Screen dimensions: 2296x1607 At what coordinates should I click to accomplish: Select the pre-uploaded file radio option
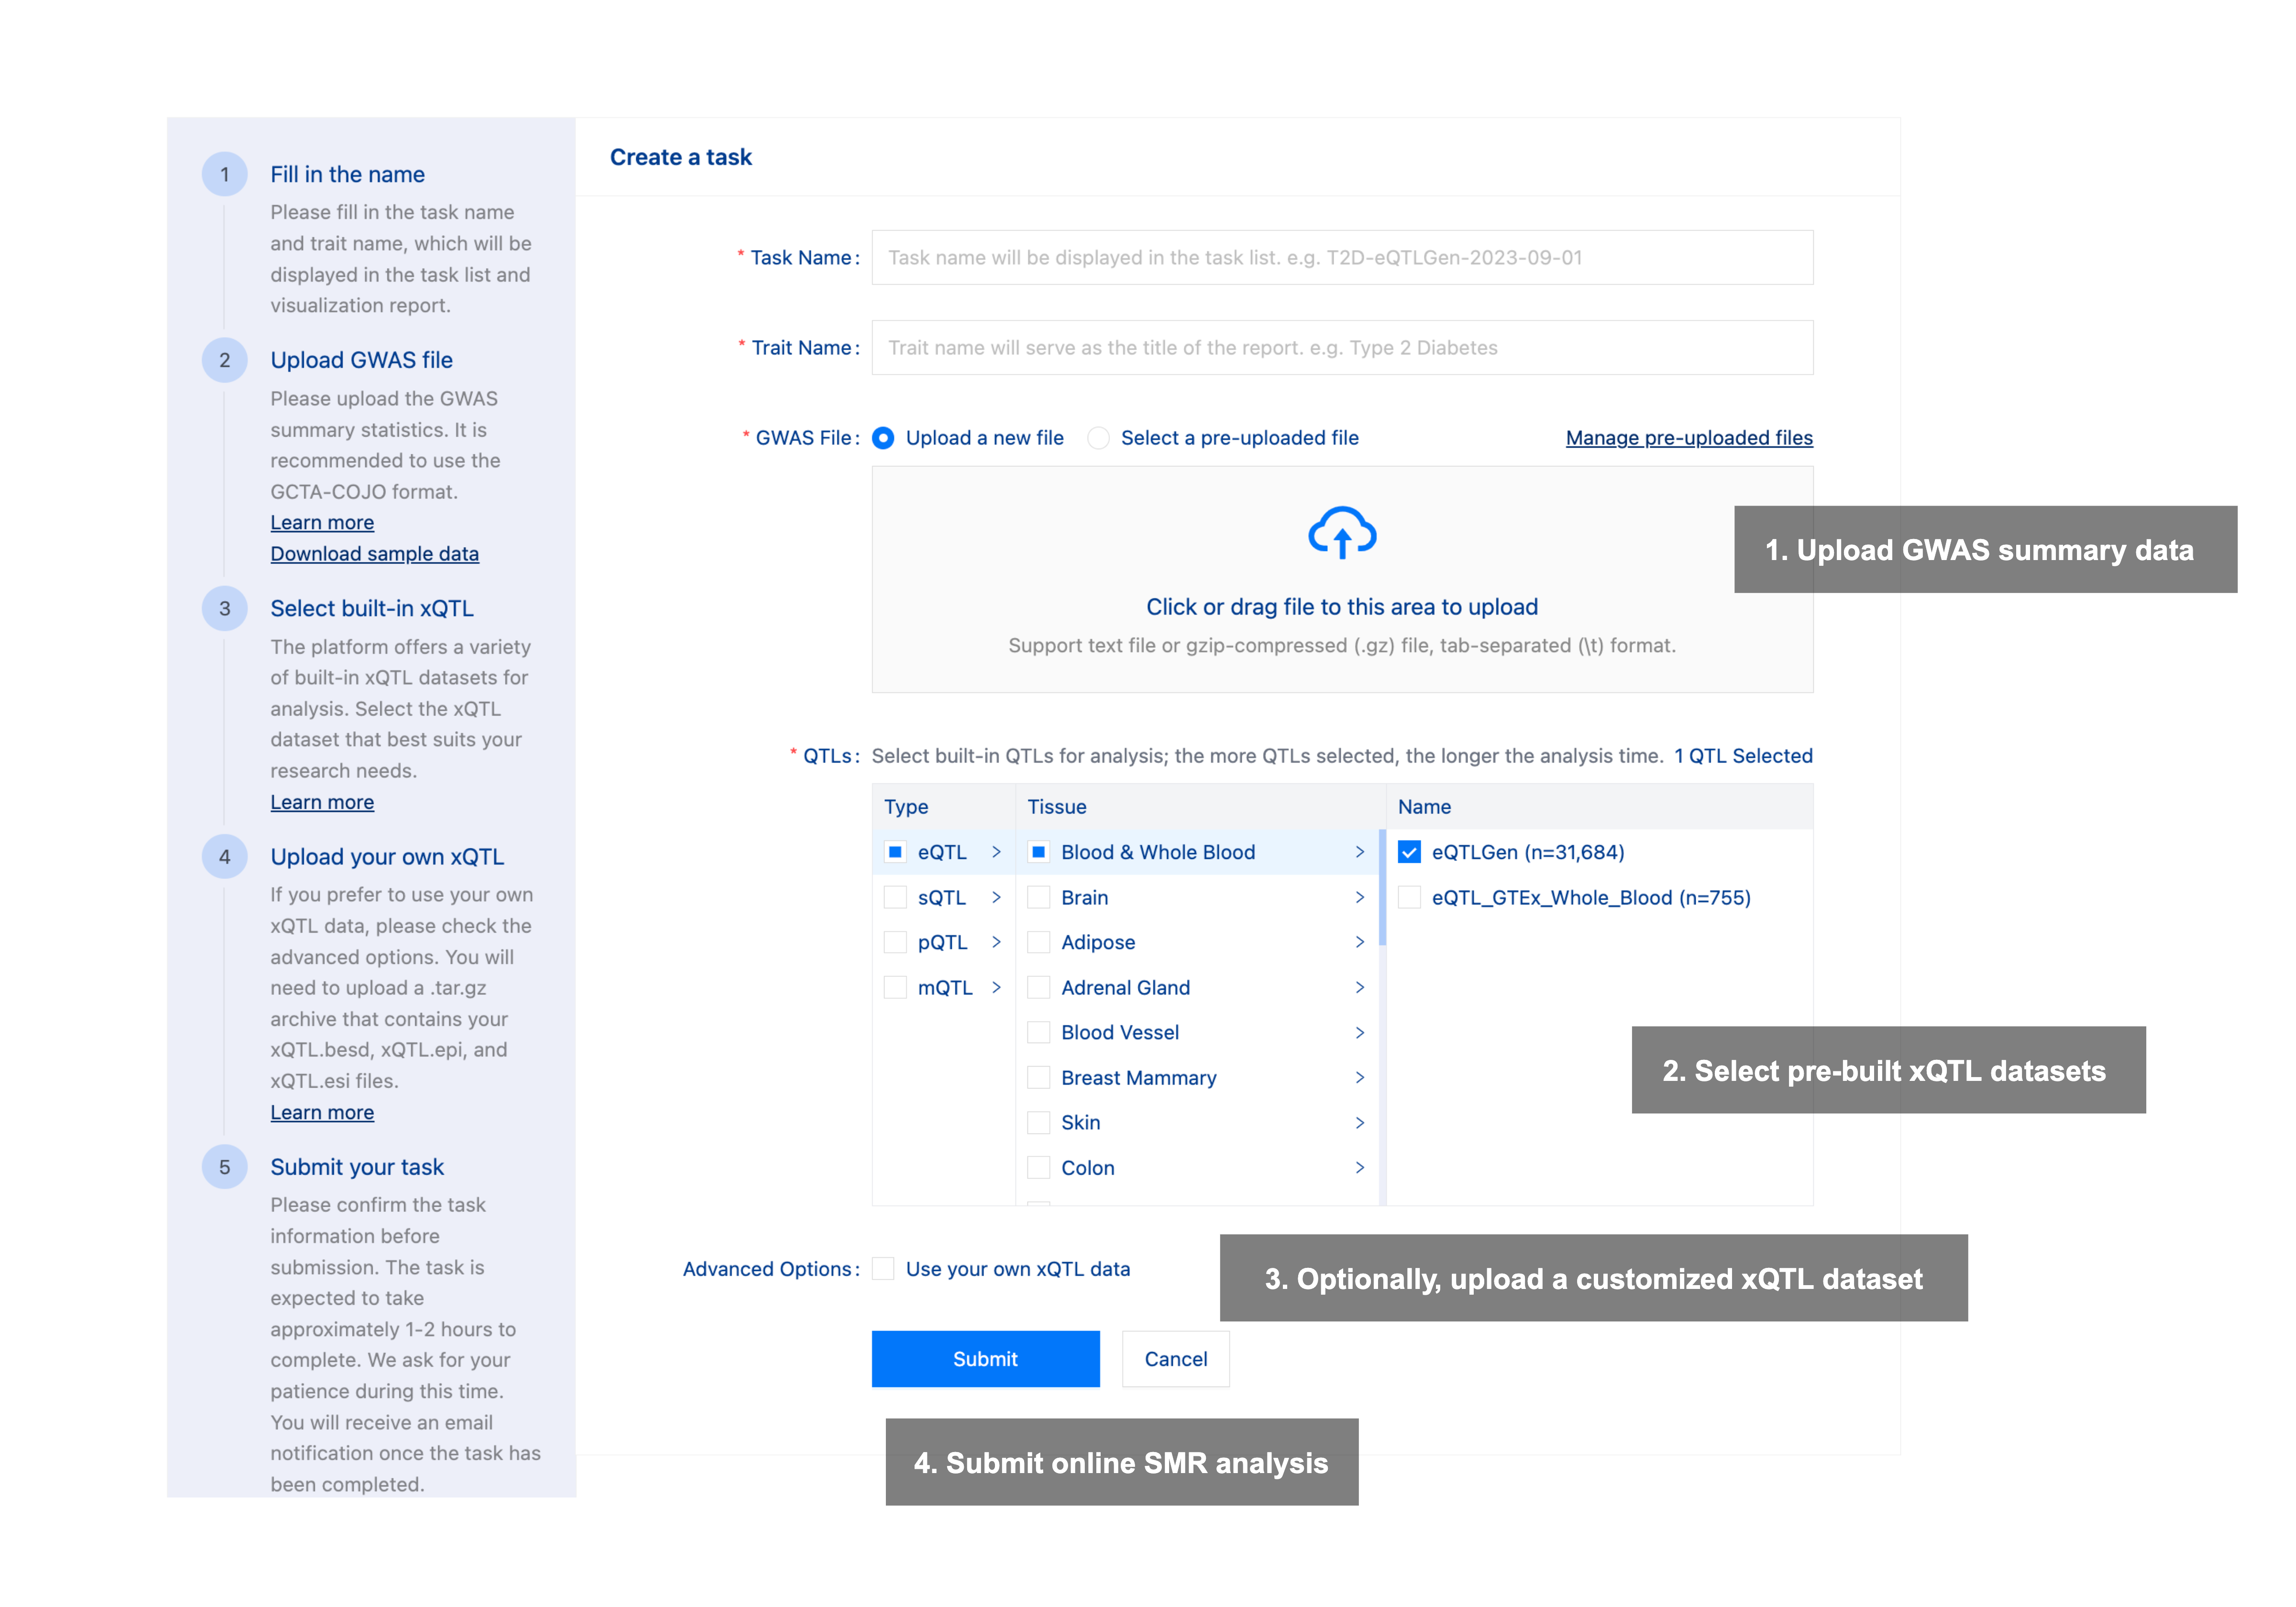(x=1098, y=438)
